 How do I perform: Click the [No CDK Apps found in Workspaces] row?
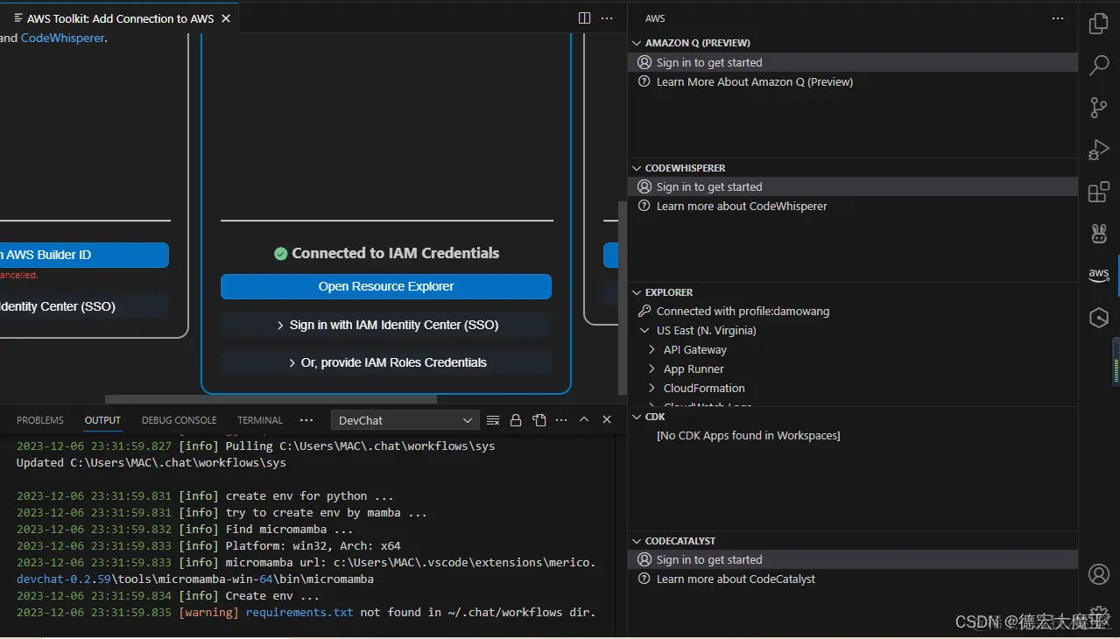(x=749, y=436)
